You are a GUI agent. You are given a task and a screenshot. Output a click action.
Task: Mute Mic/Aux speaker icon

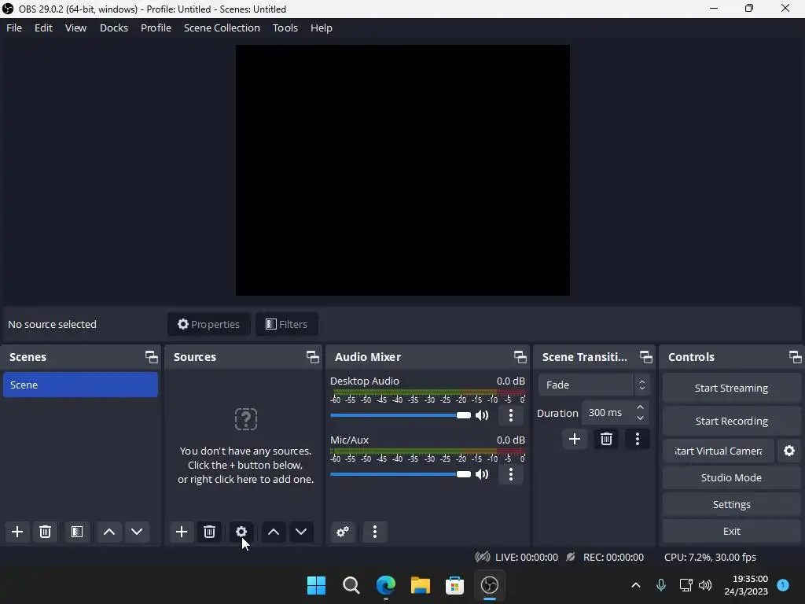point(482,474)
